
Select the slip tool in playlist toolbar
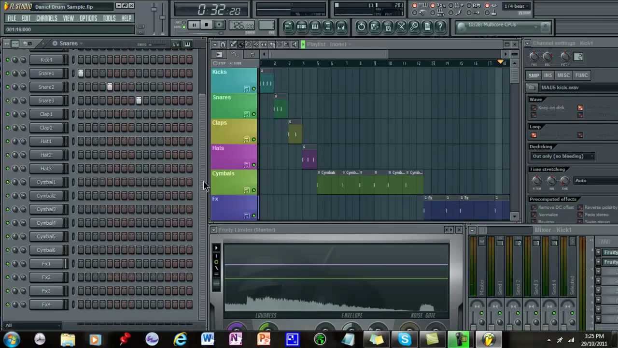coord(264,44)
